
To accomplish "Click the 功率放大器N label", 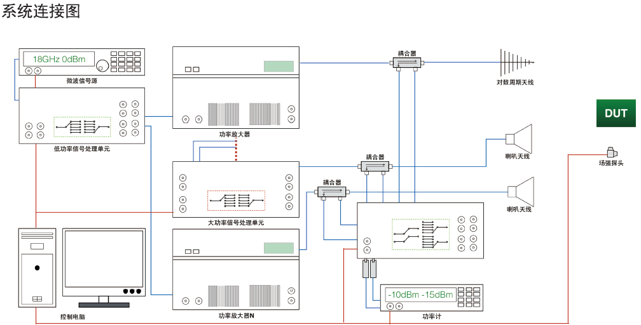I will tap(236, 315).
